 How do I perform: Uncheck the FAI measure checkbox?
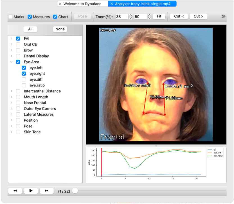click(18, 38)
